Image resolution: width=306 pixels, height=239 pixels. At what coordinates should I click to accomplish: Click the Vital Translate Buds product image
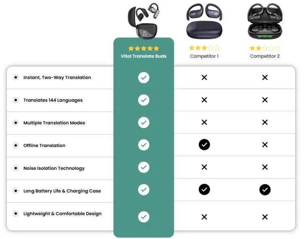click(144, 20)
